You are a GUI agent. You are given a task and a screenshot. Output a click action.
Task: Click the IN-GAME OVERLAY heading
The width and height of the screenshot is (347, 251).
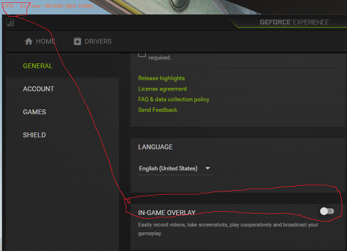pyautogui.click(x=167, y=213)
